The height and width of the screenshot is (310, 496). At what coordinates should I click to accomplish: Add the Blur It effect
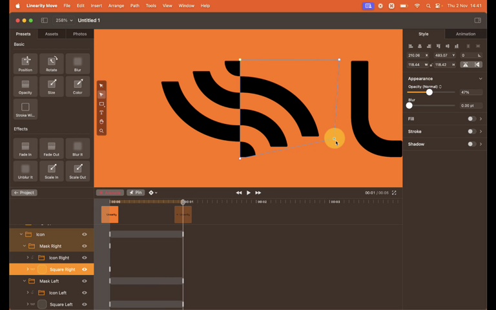click(x=77, y=149)
